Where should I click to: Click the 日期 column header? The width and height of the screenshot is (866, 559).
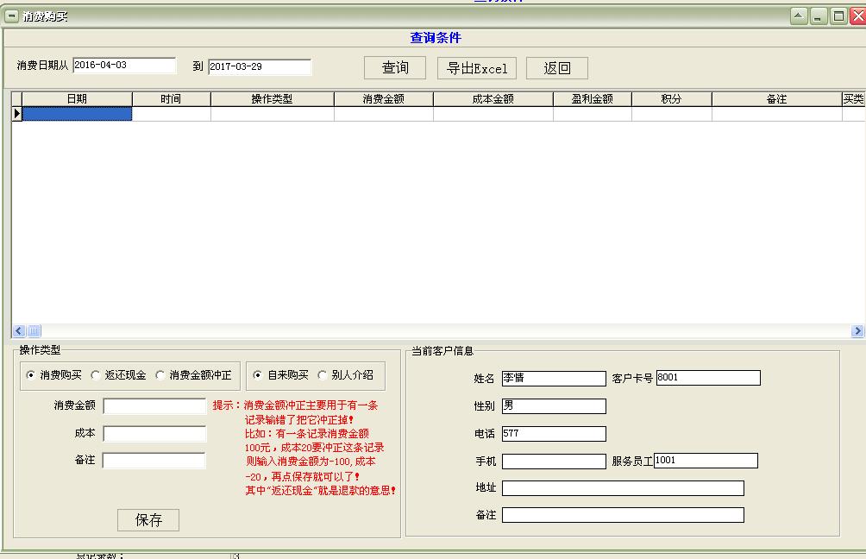tap(77, 99)
